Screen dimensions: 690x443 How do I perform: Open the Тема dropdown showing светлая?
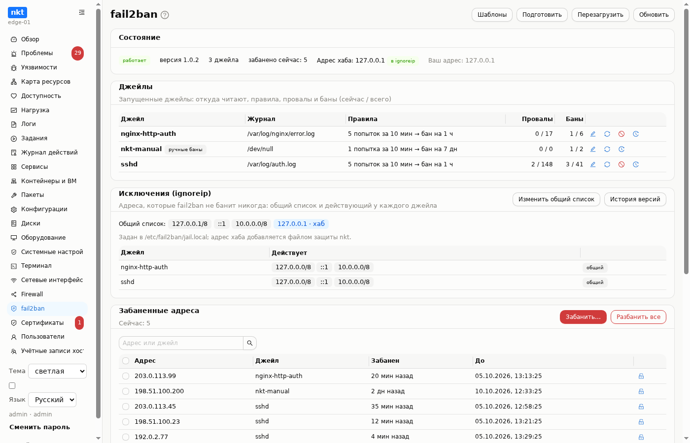[57, 371]
